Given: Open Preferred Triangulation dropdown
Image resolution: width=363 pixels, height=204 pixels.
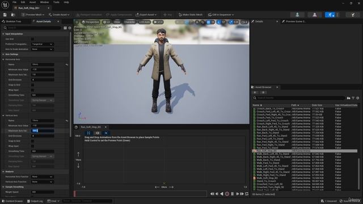Looking at the screenshot, I should [43, 44].
